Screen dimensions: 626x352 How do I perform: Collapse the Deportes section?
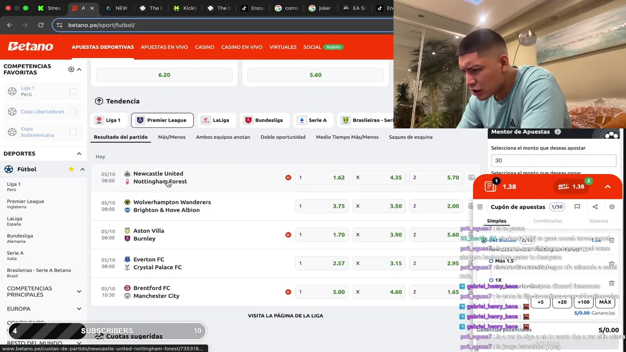pyautogui.click(x=79, y=154)
